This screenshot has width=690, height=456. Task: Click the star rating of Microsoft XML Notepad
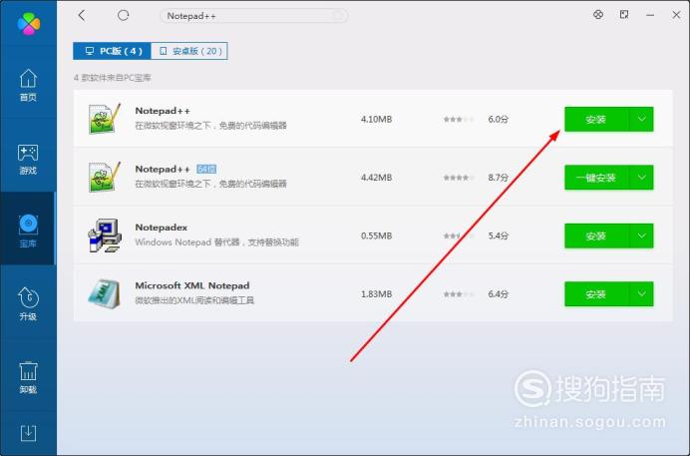tap(459, 294)
